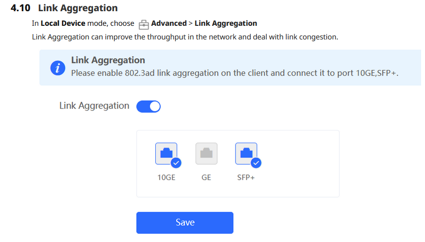This screenshot has height=242, width=425.
Task: Click the checkmark badge on SFP+ port
Action: [x=256, y=163]
